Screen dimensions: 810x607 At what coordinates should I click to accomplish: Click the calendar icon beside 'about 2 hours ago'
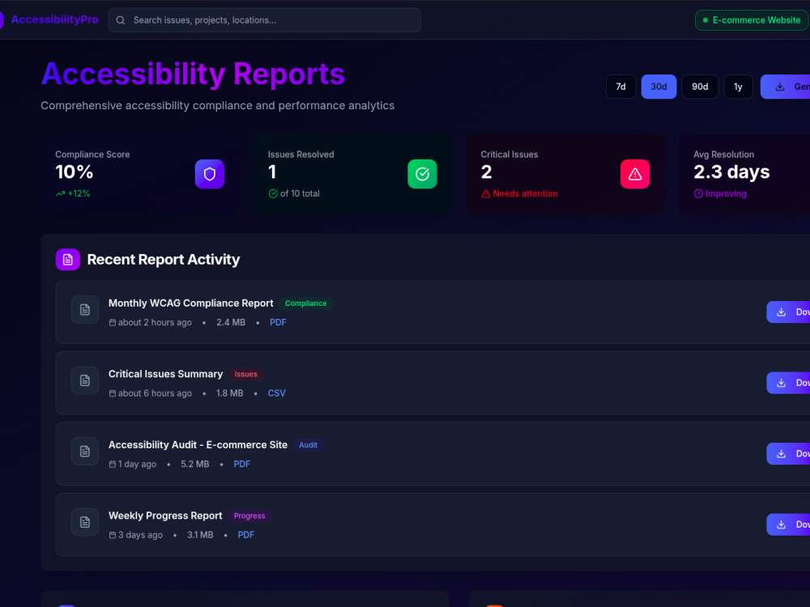coord(112,323)
